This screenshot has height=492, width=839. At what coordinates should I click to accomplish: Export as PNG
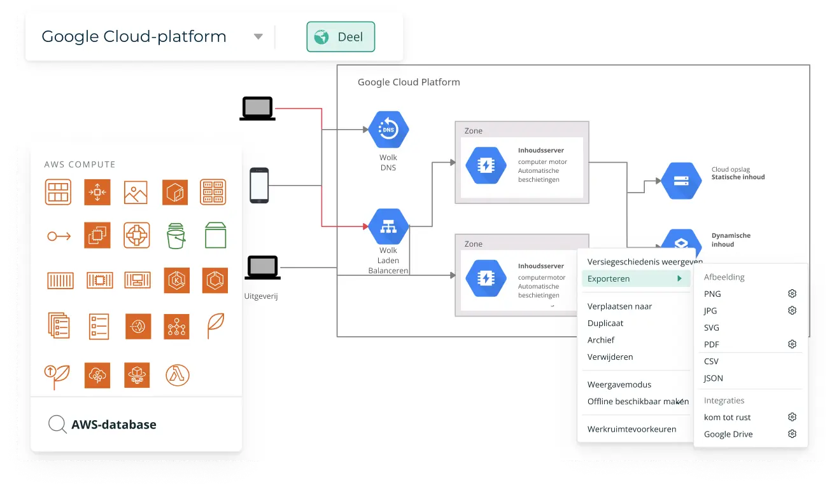pyautogui.click(x=712, y=294)
